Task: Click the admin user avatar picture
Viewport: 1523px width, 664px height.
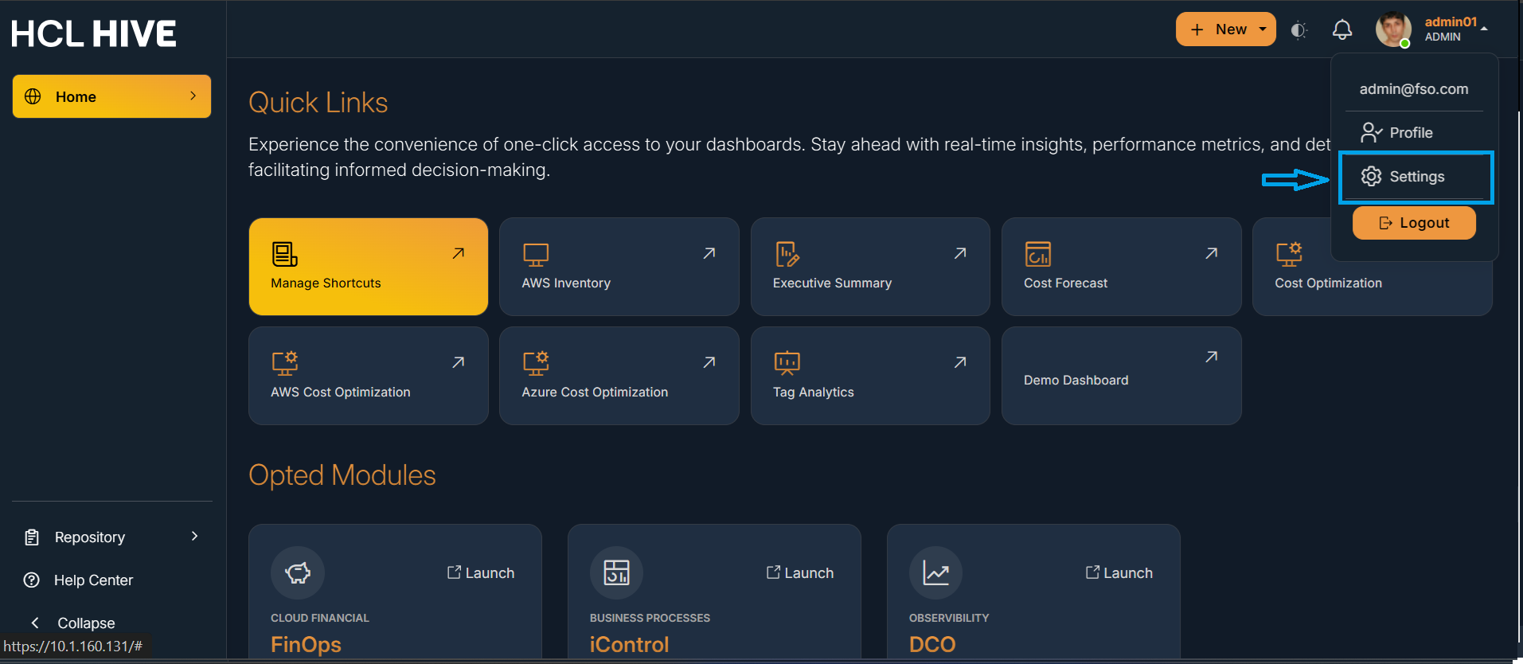Action: click(x=1392, y=29)
